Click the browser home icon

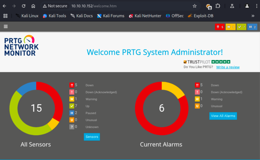[x=33, y=6]
